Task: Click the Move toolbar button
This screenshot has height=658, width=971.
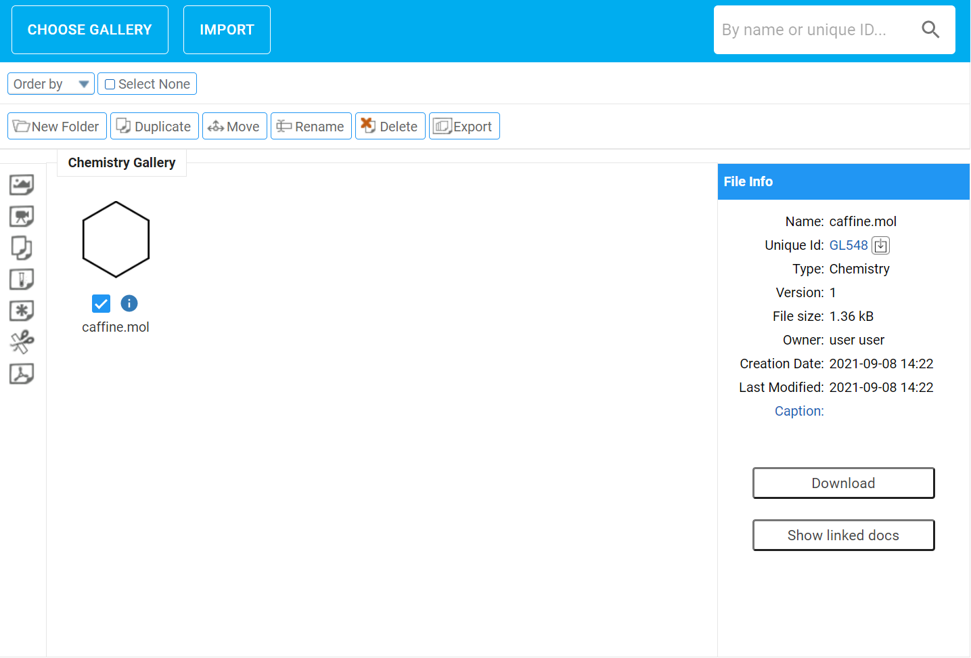Action: (x=234, y=126)
